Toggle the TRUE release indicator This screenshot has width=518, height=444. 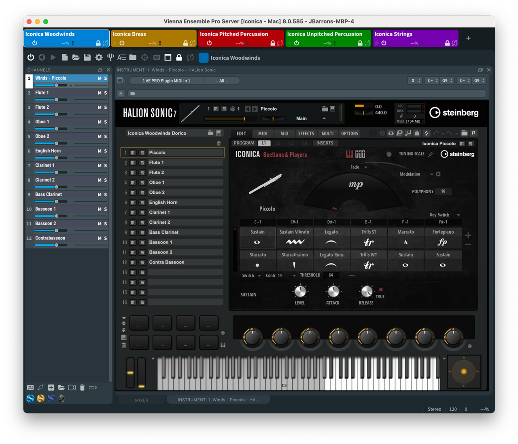[x=381, y=290]
